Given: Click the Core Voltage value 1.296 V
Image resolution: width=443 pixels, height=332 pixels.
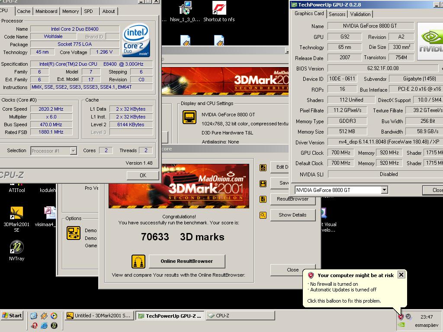Looking at the screenshot, I should click(104, 52).
